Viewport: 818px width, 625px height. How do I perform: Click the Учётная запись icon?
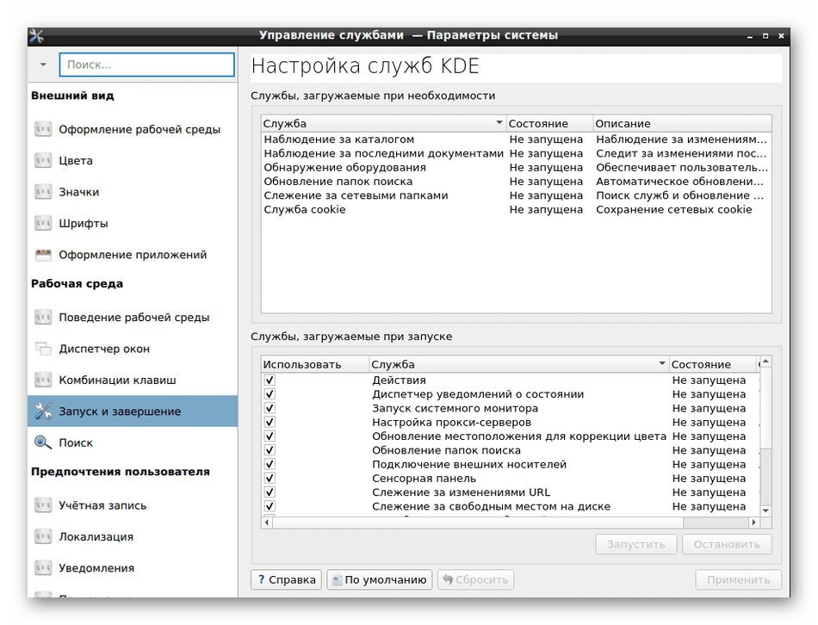pos(43,505)
